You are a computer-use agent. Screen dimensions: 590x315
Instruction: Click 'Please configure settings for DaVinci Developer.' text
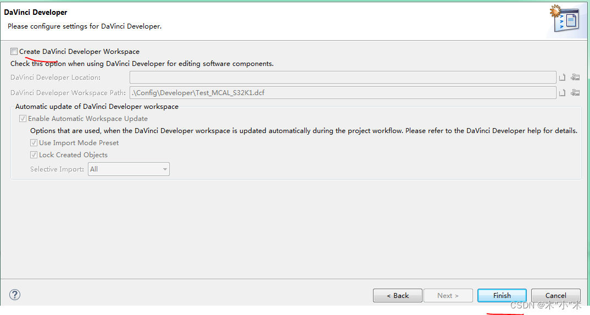85,26
